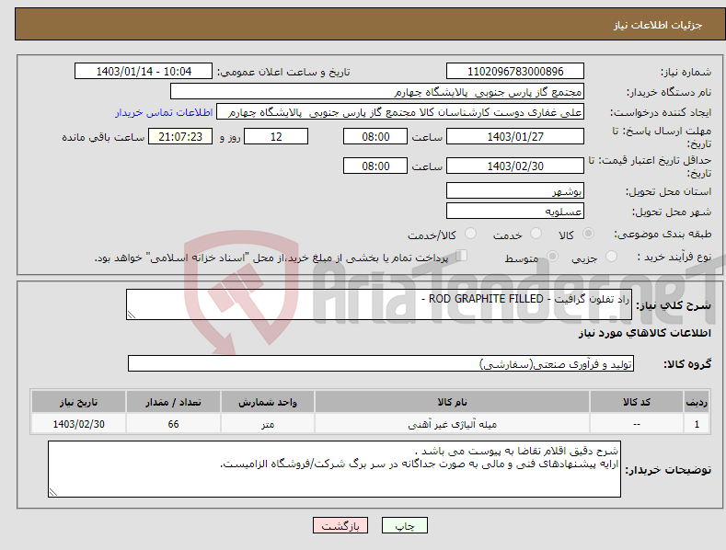This screenshot has height=550, width=726.
Task: Click the quantity cell 66
Action: (173, 424)
